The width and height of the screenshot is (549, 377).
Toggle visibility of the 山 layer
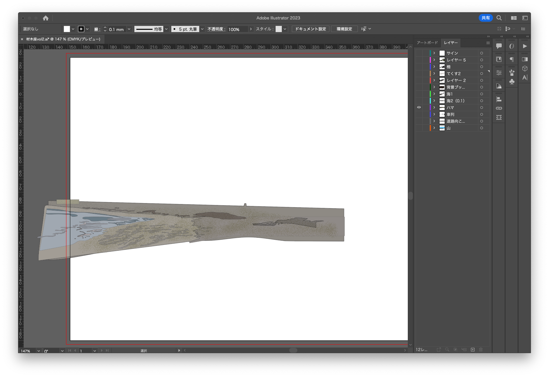[419, 128]
